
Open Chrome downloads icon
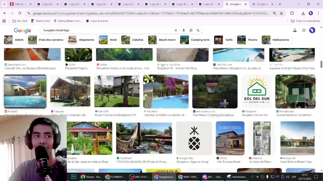pos(303,13)
